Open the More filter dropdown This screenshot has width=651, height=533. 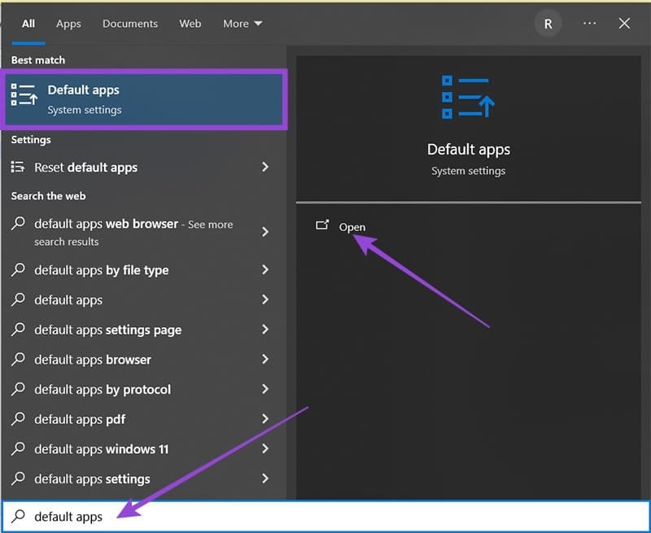(x=242, y=24)
